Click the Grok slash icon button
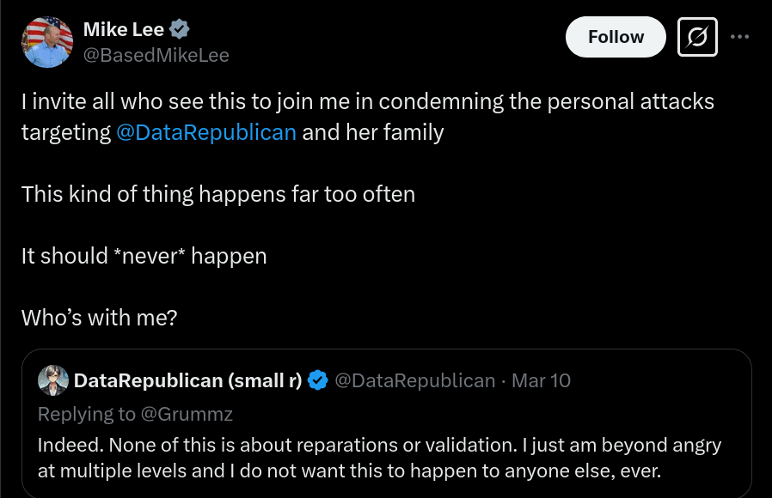 [x=697, y=37]
